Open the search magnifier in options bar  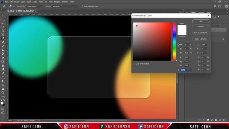[x=215, y=6]
